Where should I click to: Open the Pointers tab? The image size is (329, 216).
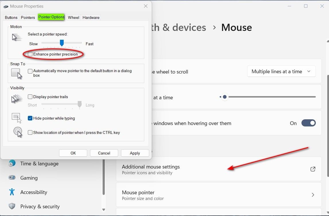point(28,17)
